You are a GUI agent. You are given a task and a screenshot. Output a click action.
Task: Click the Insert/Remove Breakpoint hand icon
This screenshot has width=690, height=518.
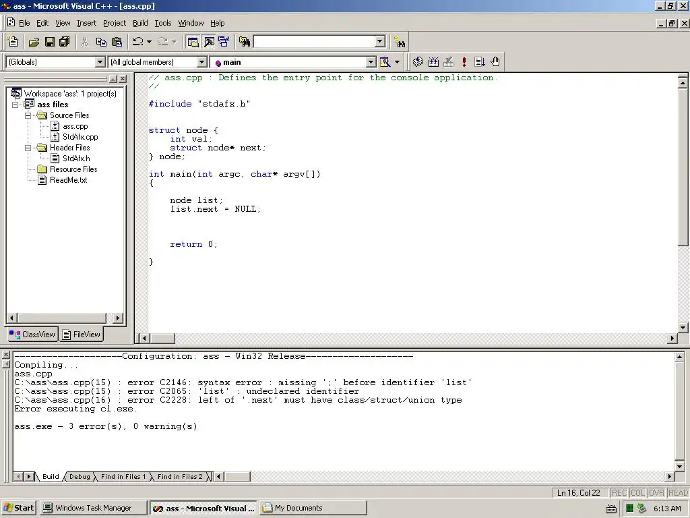point(495,62)
